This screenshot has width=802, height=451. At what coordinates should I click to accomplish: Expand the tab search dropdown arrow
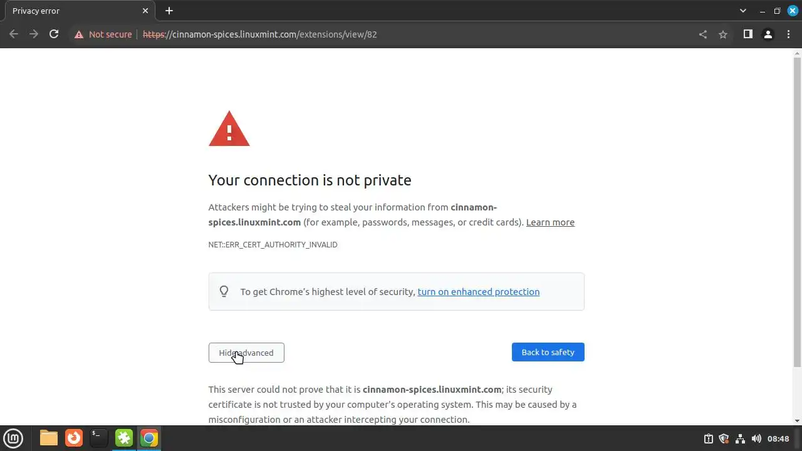point(743,11)
